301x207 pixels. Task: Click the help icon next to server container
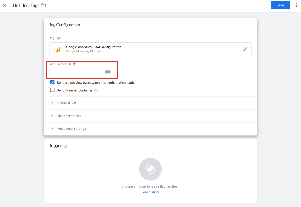96,90
